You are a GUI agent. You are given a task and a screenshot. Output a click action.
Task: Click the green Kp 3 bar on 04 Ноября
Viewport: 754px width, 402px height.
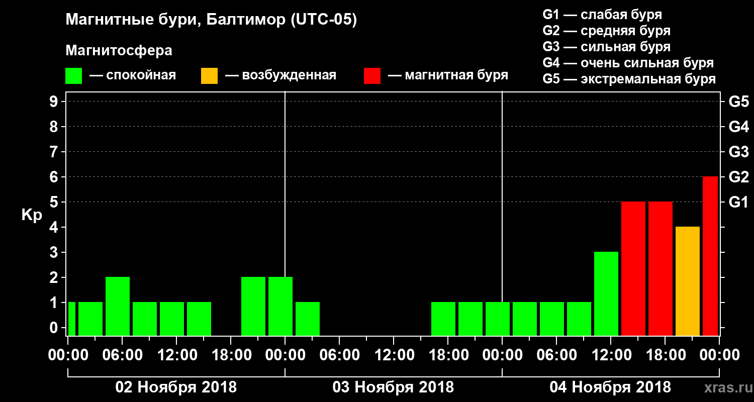pos(606,293)
